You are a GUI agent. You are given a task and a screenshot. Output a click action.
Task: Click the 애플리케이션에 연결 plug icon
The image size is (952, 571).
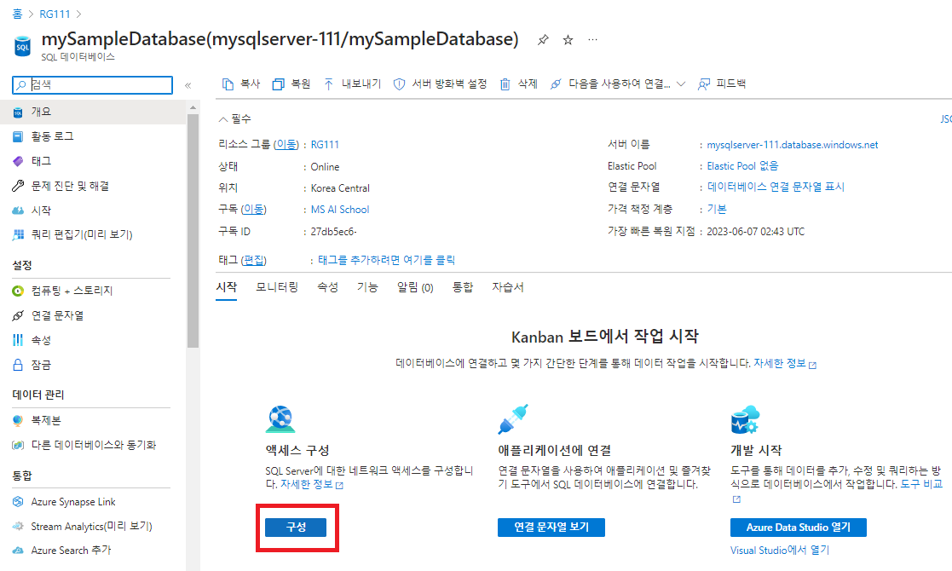click(x=513, y=419)
